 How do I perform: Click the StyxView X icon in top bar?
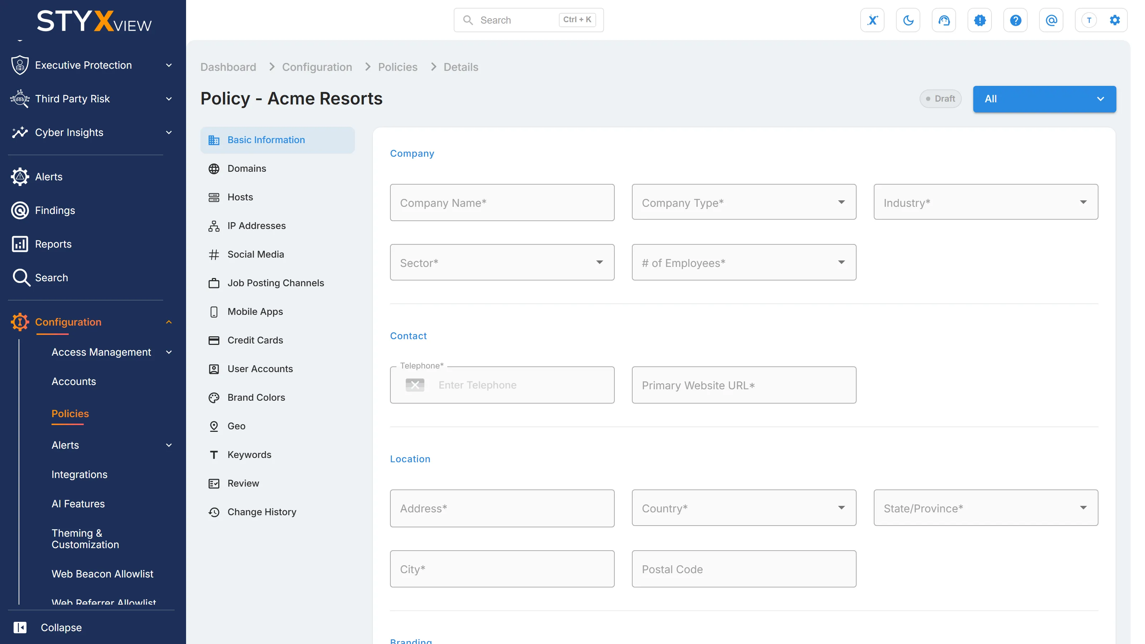coord(872,20)
